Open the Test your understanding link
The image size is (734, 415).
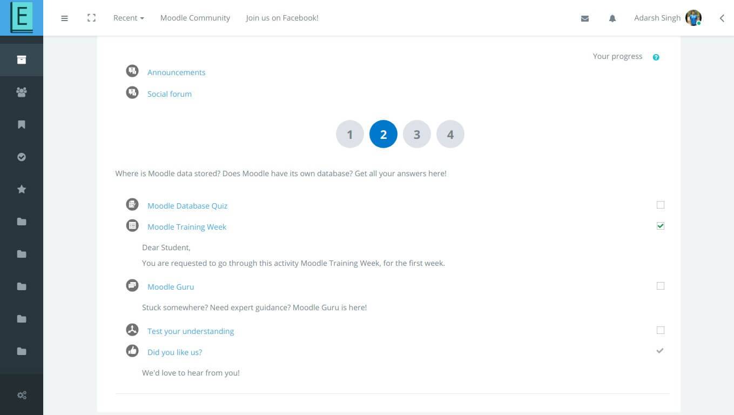pos(191,331)
